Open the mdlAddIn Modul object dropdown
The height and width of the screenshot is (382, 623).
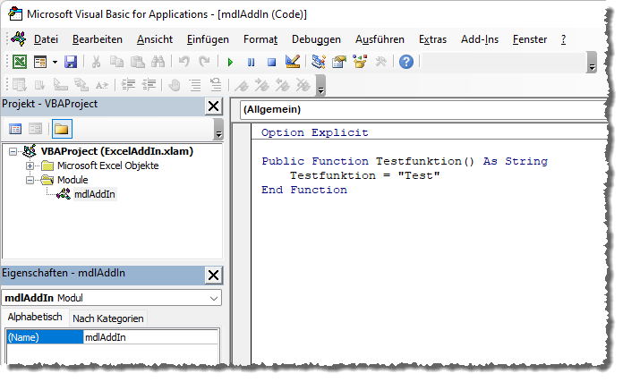click(213, 298)
